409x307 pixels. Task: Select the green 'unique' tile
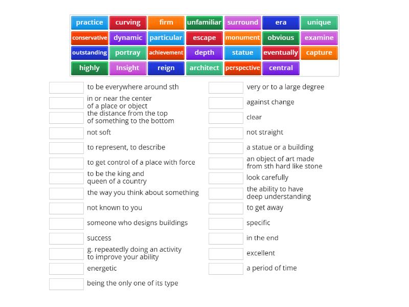coord(319,23)
